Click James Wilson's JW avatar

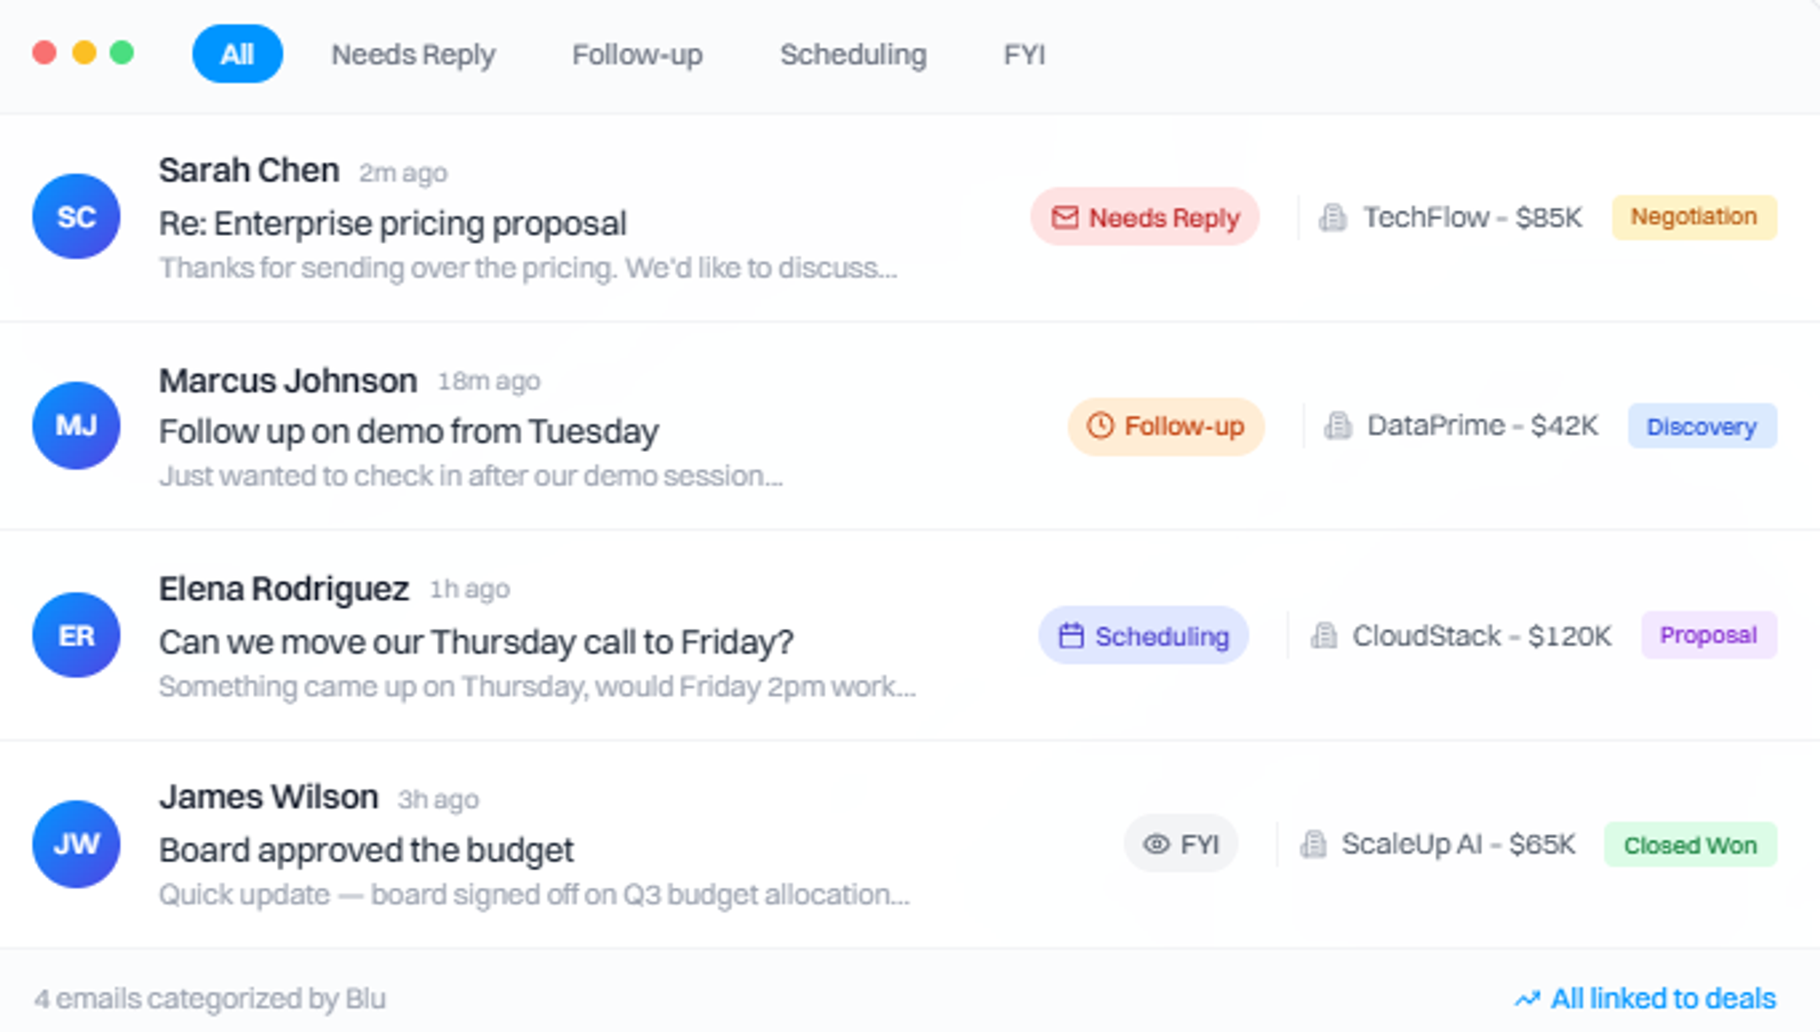pos(76,843)
